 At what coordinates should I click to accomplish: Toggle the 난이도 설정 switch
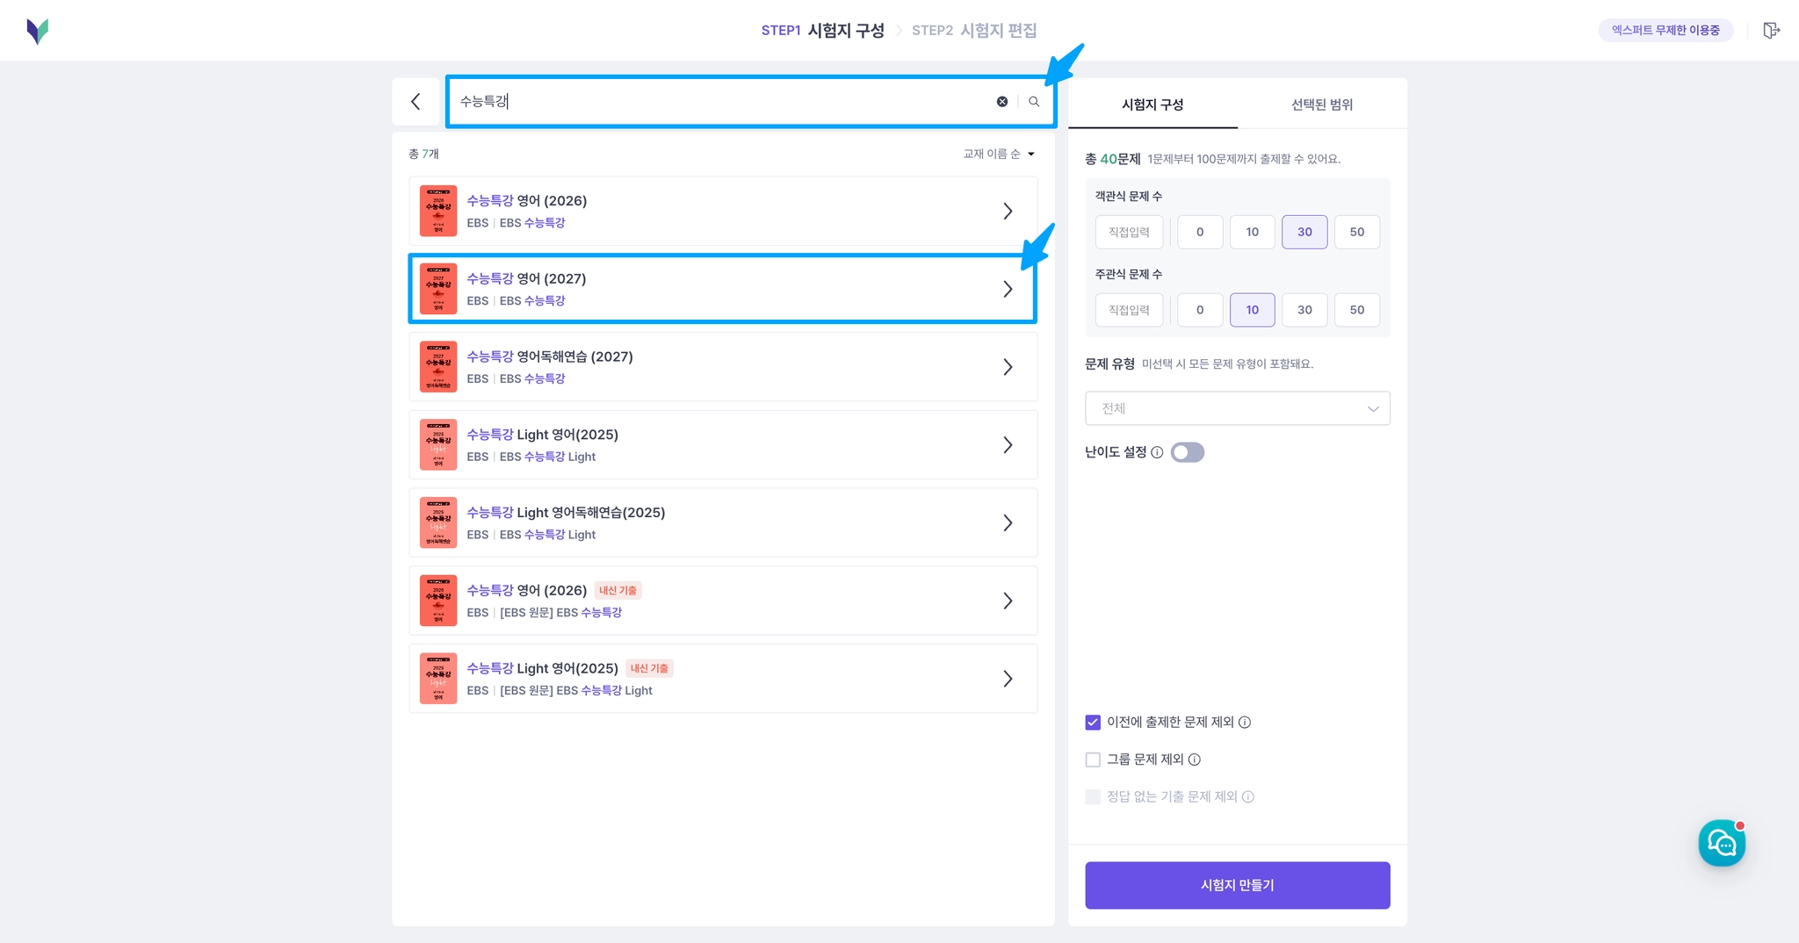coord(1188,452)
